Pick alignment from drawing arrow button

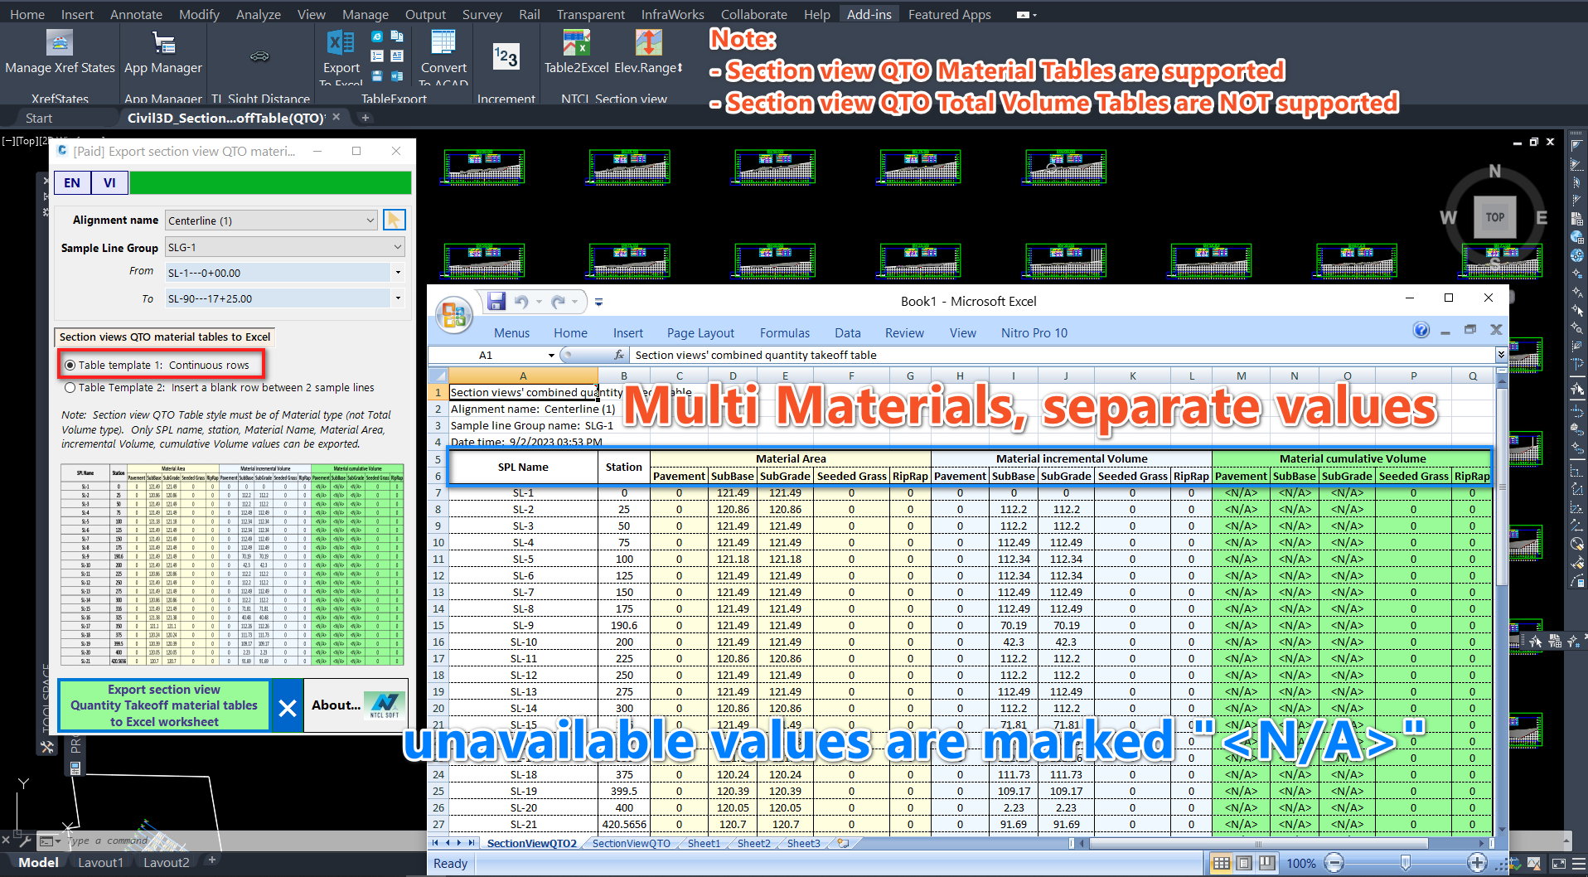pyautogui.click(x=395, y=220)
